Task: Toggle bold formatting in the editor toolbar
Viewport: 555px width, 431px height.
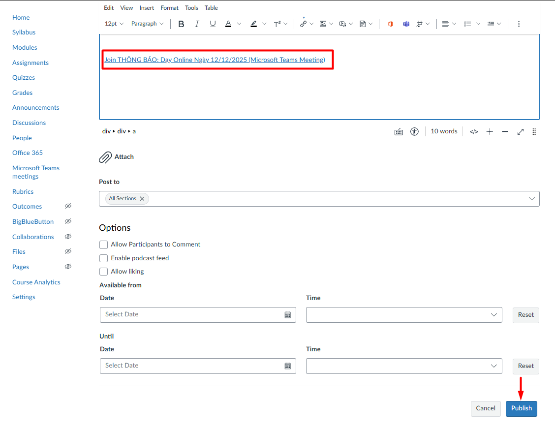Action: tap(181, 24)
